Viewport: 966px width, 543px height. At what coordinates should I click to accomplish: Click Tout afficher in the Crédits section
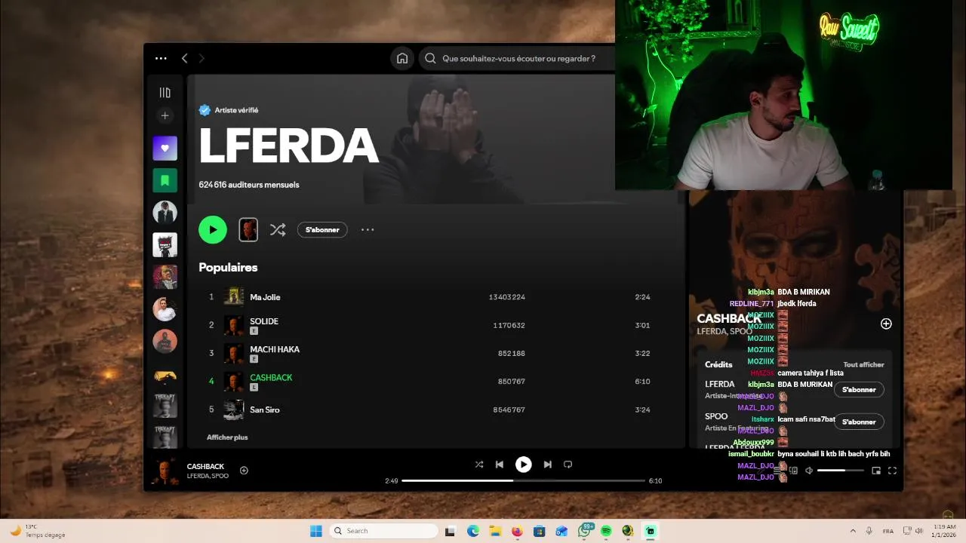point(863,364)
